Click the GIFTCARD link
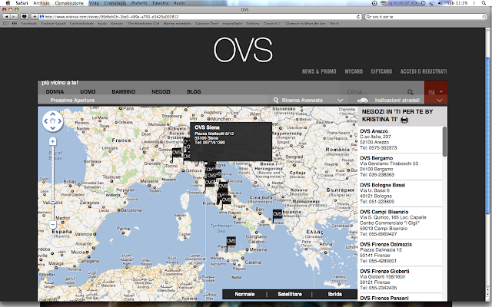This screenshot has height=307, width=492. 381,71
